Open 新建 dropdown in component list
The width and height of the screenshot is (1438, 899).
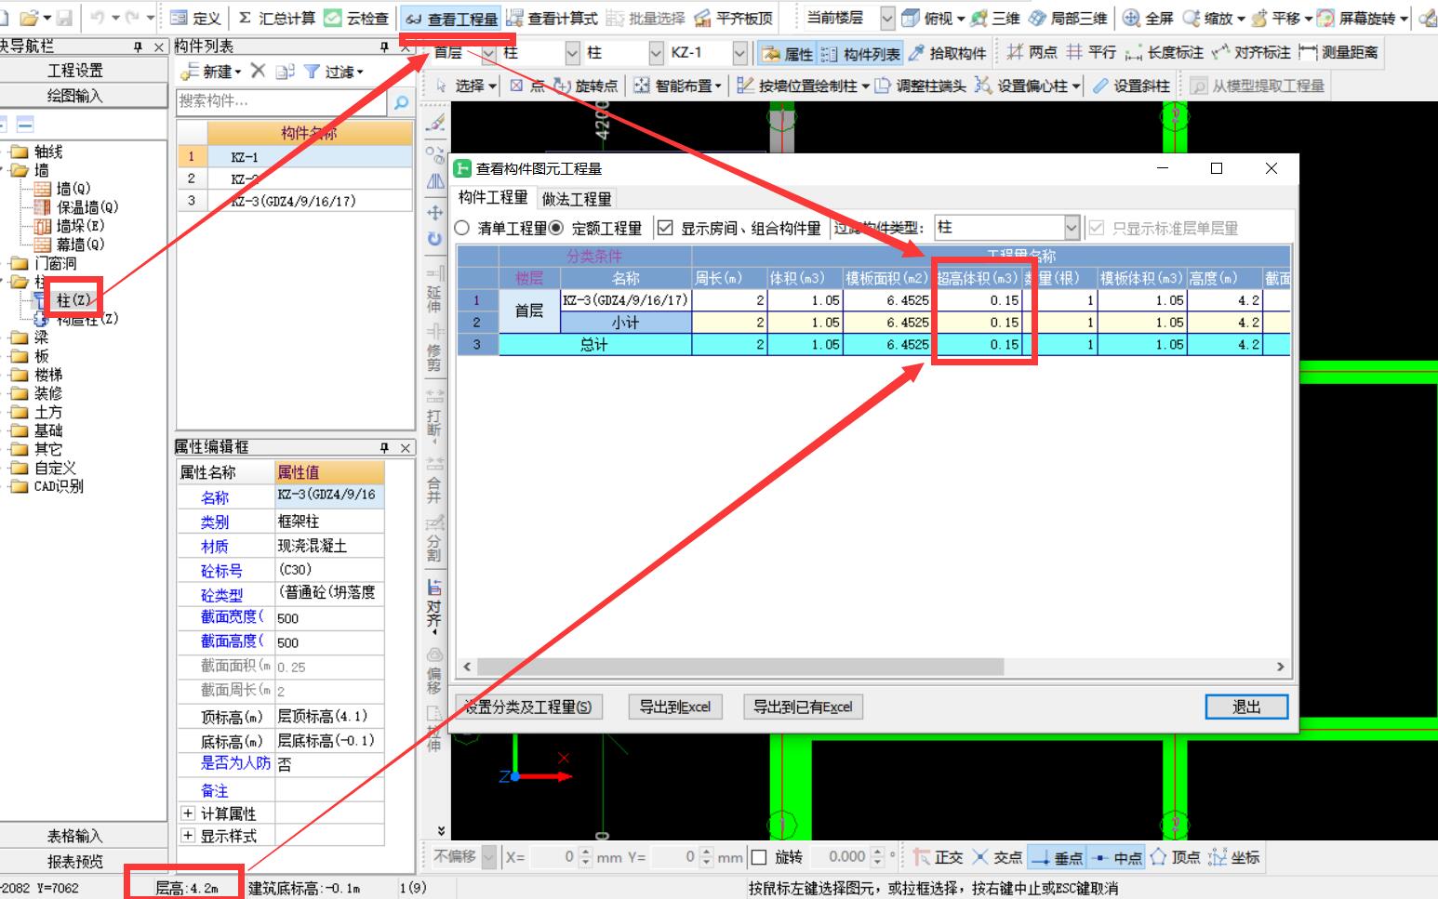(211, 71)
